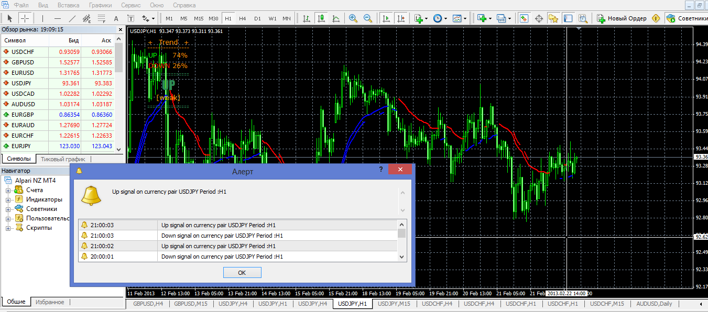This screenshot has height=312, width=708.
Task: Select the M1 timeframe
Action: point(169,18)
